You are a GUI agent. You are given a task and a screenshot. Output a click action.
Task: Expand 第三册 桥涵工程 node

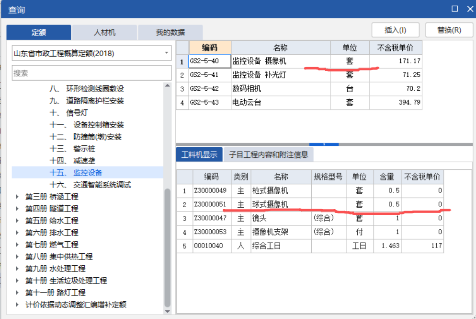[17, 197]
